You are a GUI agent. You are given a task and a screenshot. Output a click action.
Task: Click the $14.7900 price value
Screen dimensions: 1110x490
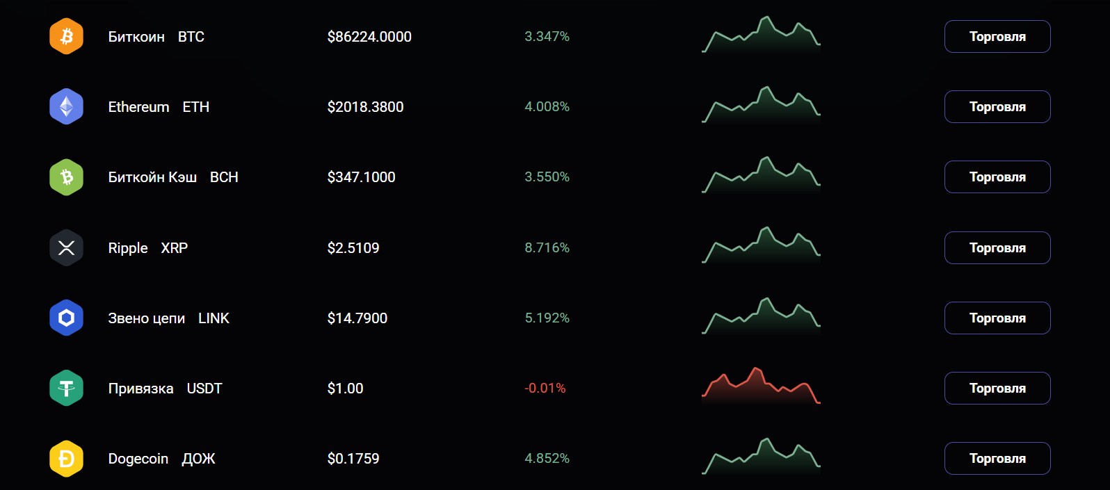coord(357,318)
